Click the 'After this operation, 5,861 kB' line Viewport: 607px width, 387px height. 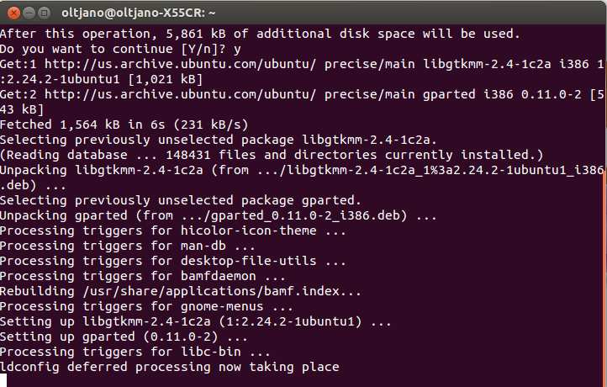click(x=261, y=34)
